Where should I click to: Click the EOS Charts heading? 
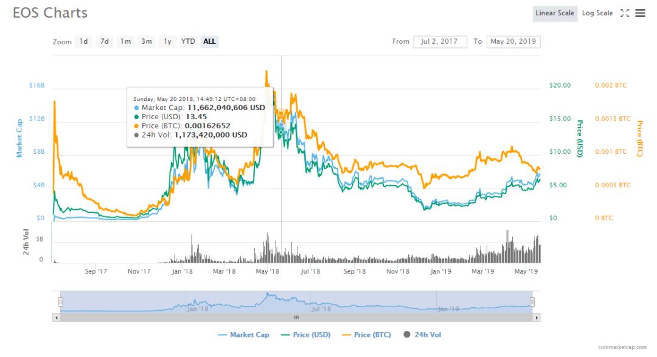(50, 13)
